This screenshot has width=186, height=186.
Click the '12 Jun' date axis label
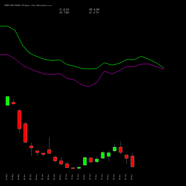(78, 177)
